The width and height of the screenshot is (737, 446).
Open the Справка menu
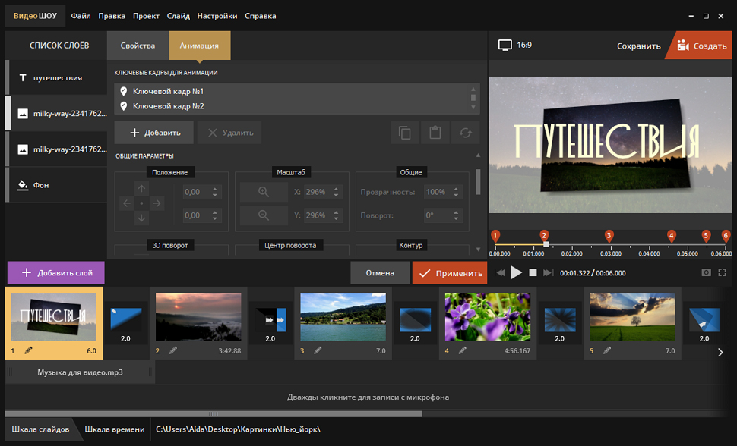(261, 16)
